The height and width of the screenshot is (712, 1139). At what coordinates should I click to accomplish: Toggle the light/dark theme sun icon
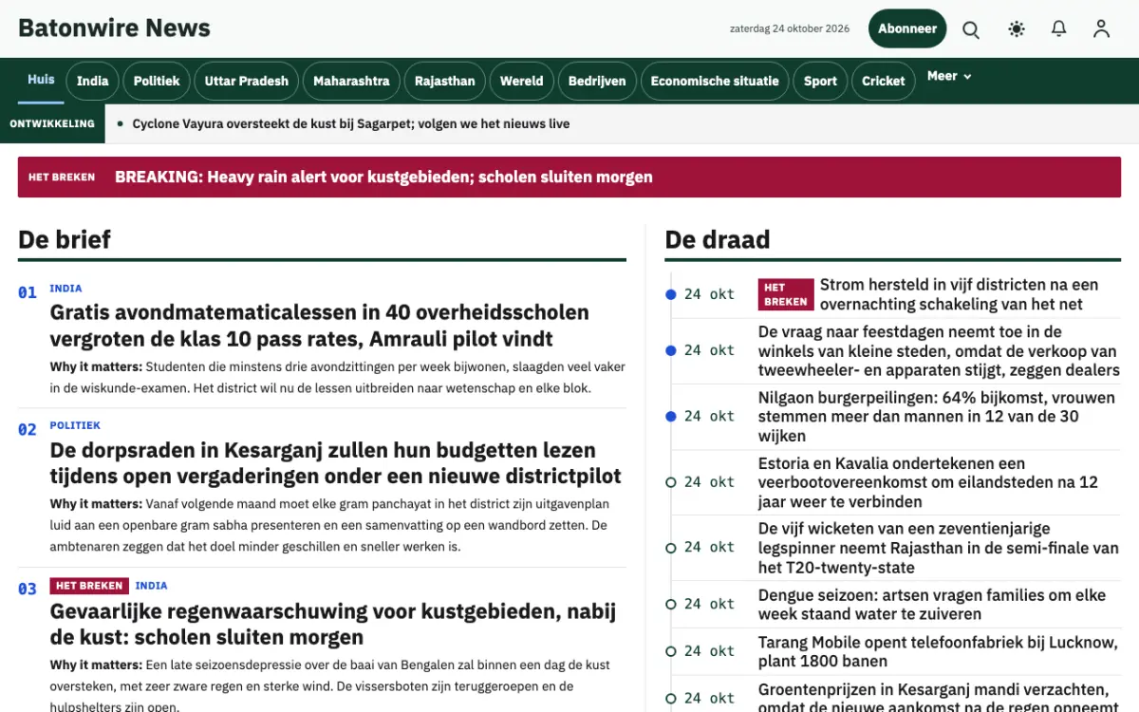1017,29
